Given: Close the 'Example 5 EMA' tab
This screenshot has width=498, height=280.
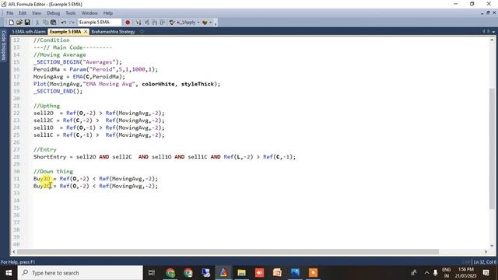Looking at the screenshot, I should 86,32.
